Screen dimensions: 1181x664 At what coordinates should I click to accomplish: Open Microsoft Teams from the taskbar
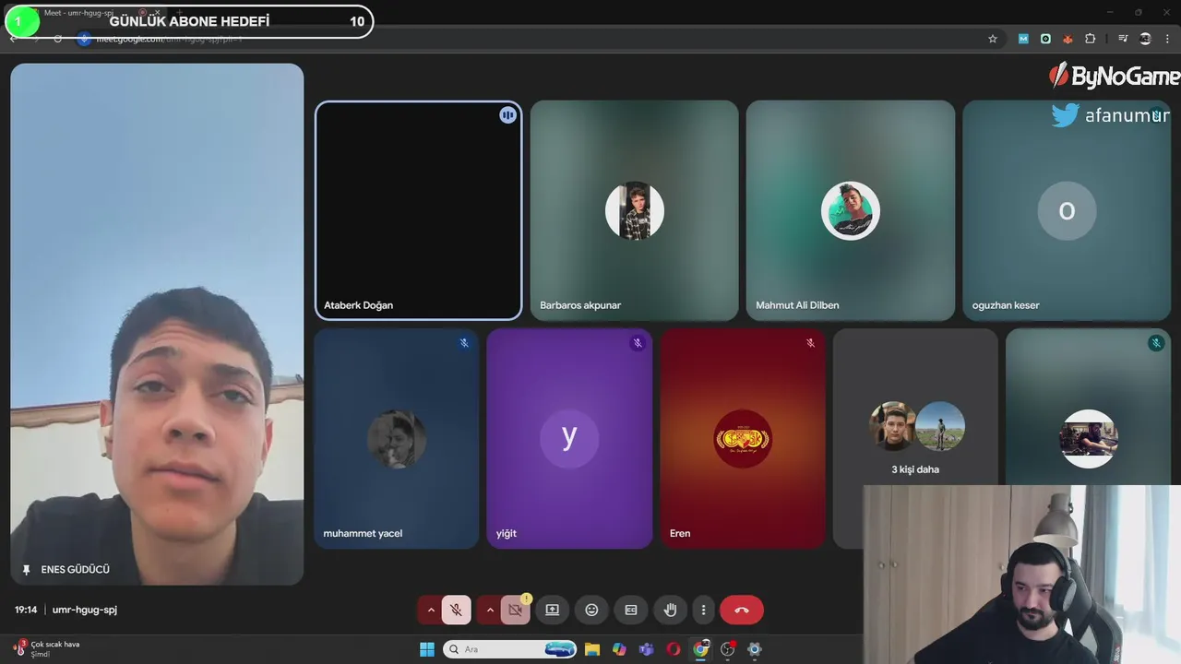point(646,649)
